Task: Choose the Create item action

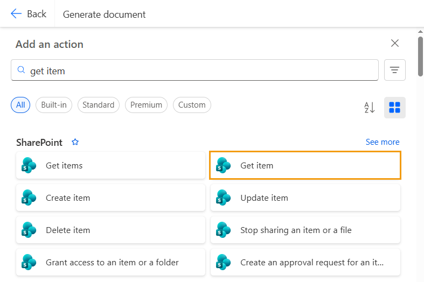Action: (110, 198)
